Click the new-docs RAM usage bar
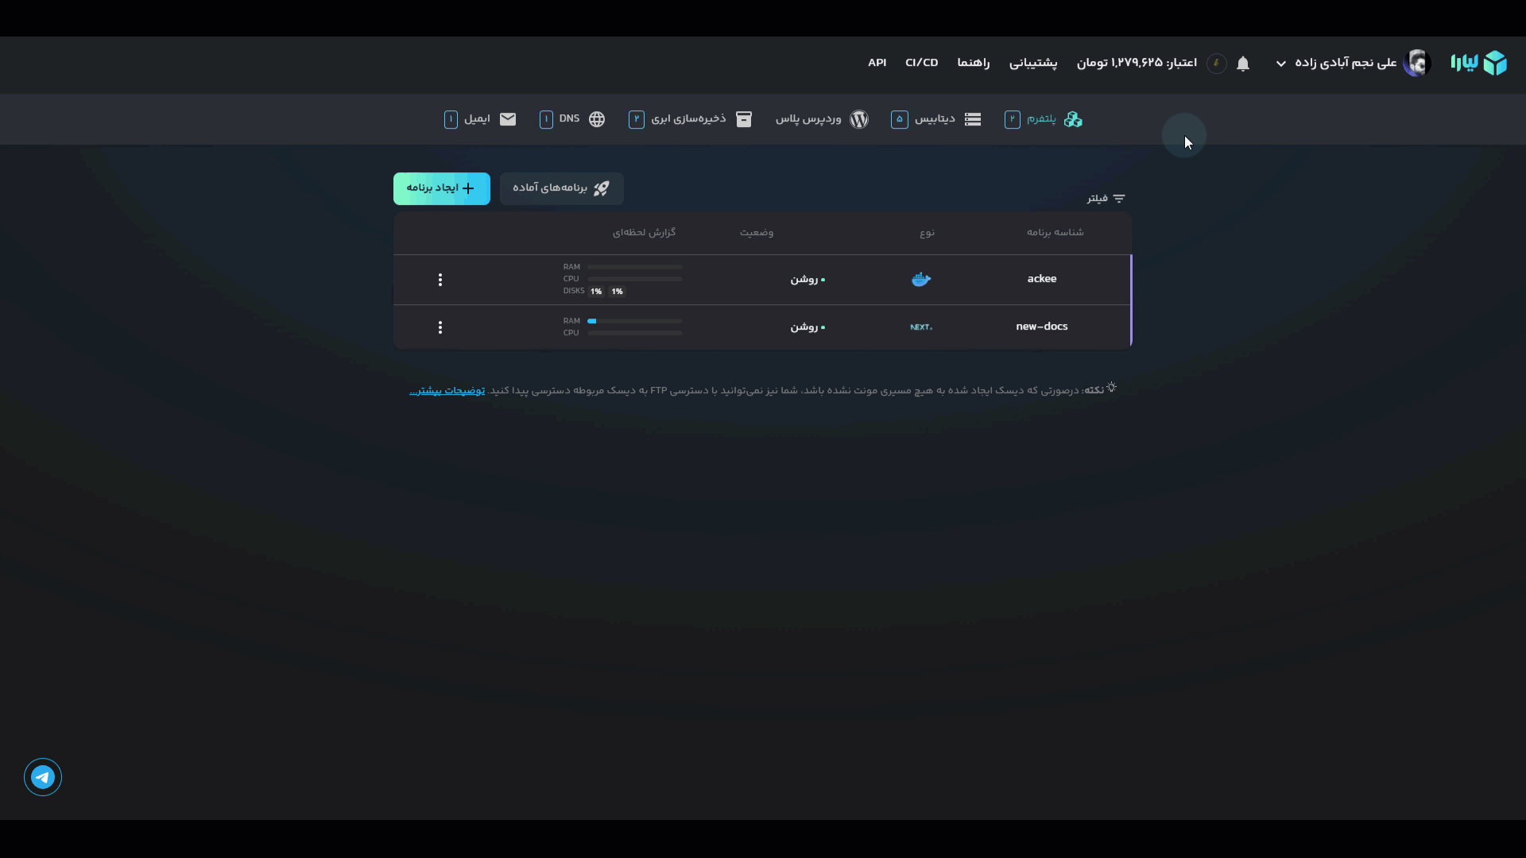 click(x=635, y=321)
